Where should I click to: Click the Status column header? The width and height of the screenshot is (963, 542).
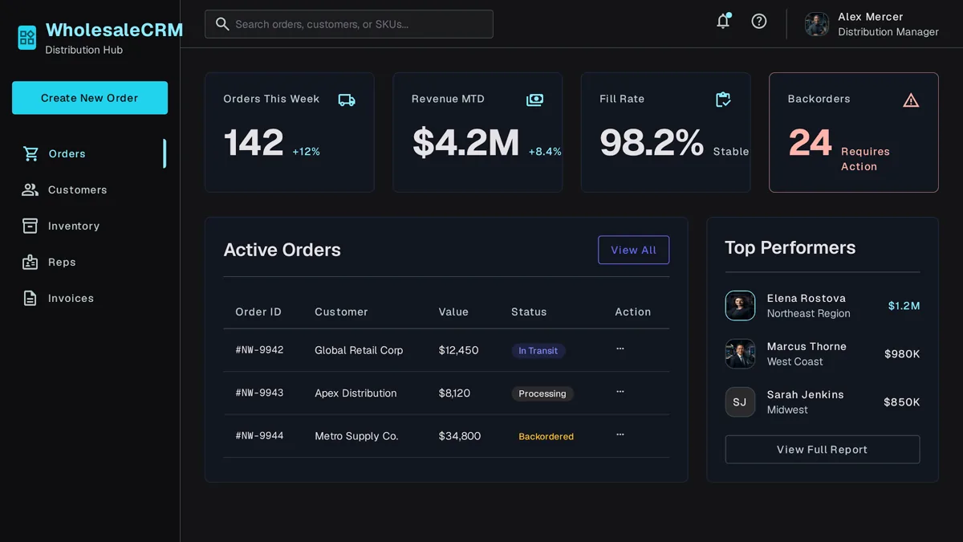529,312
